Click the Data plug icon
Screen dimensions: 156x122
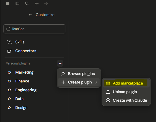tap(9, 99)
